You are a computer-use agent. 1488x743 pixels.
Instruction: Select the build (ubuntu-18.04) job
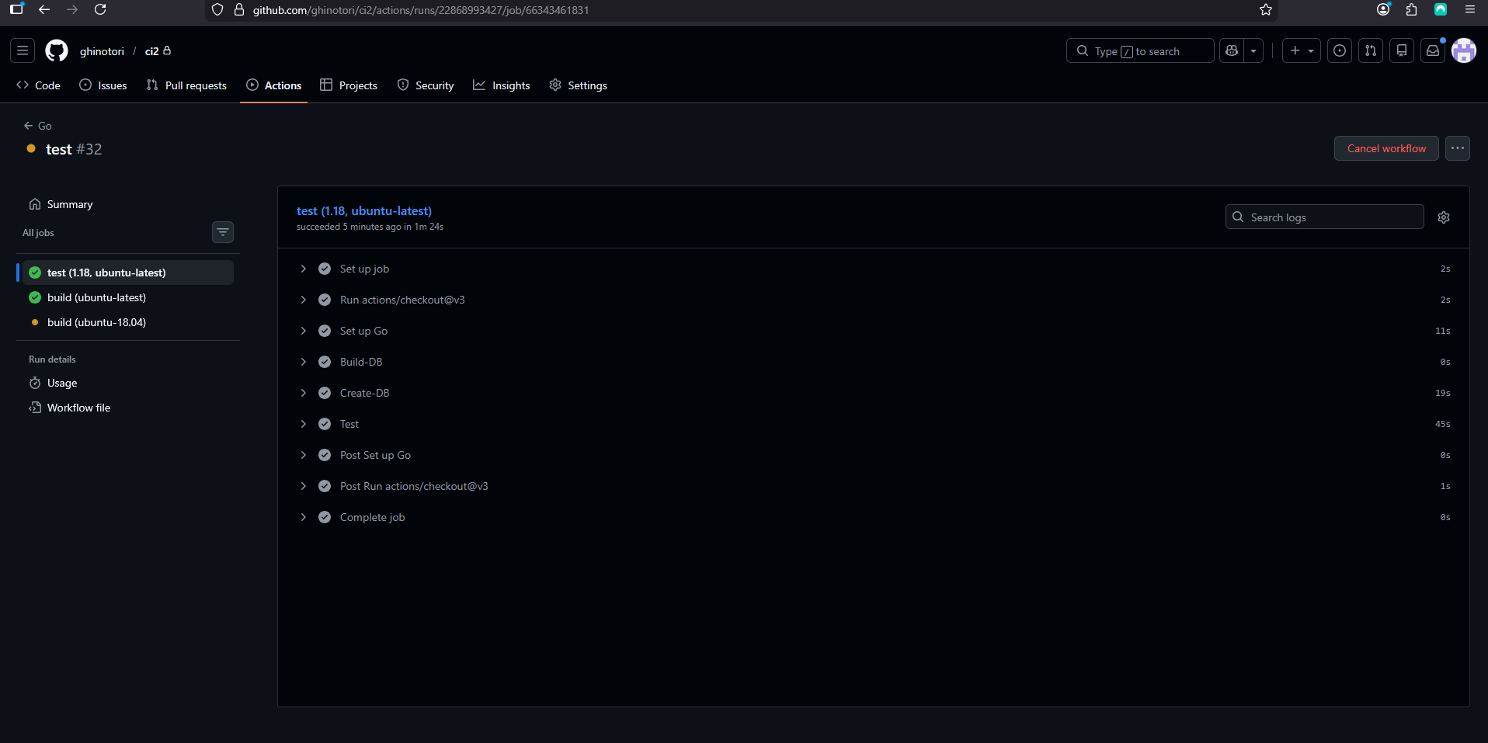[x=128, y=322]
